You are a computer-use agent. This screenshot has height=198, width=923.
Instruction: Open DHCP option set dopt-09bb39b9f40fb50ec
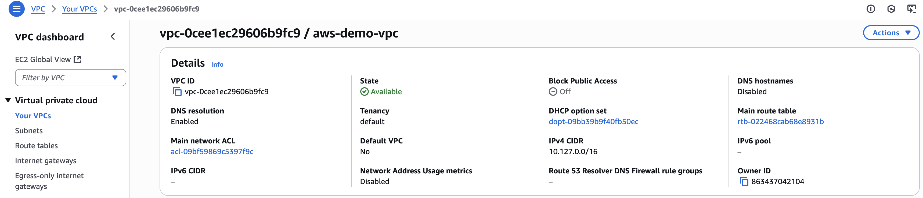tap(593, 122)
